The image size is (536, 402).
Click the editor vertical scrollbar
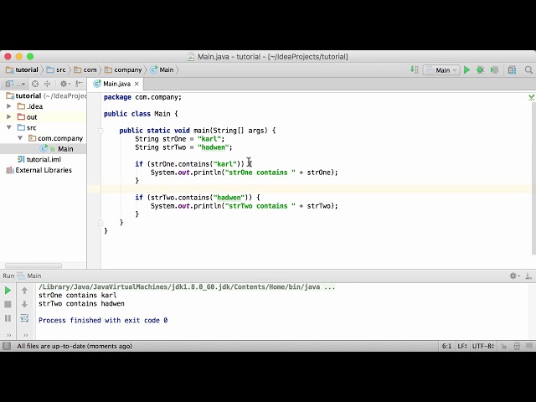(533, 178)
